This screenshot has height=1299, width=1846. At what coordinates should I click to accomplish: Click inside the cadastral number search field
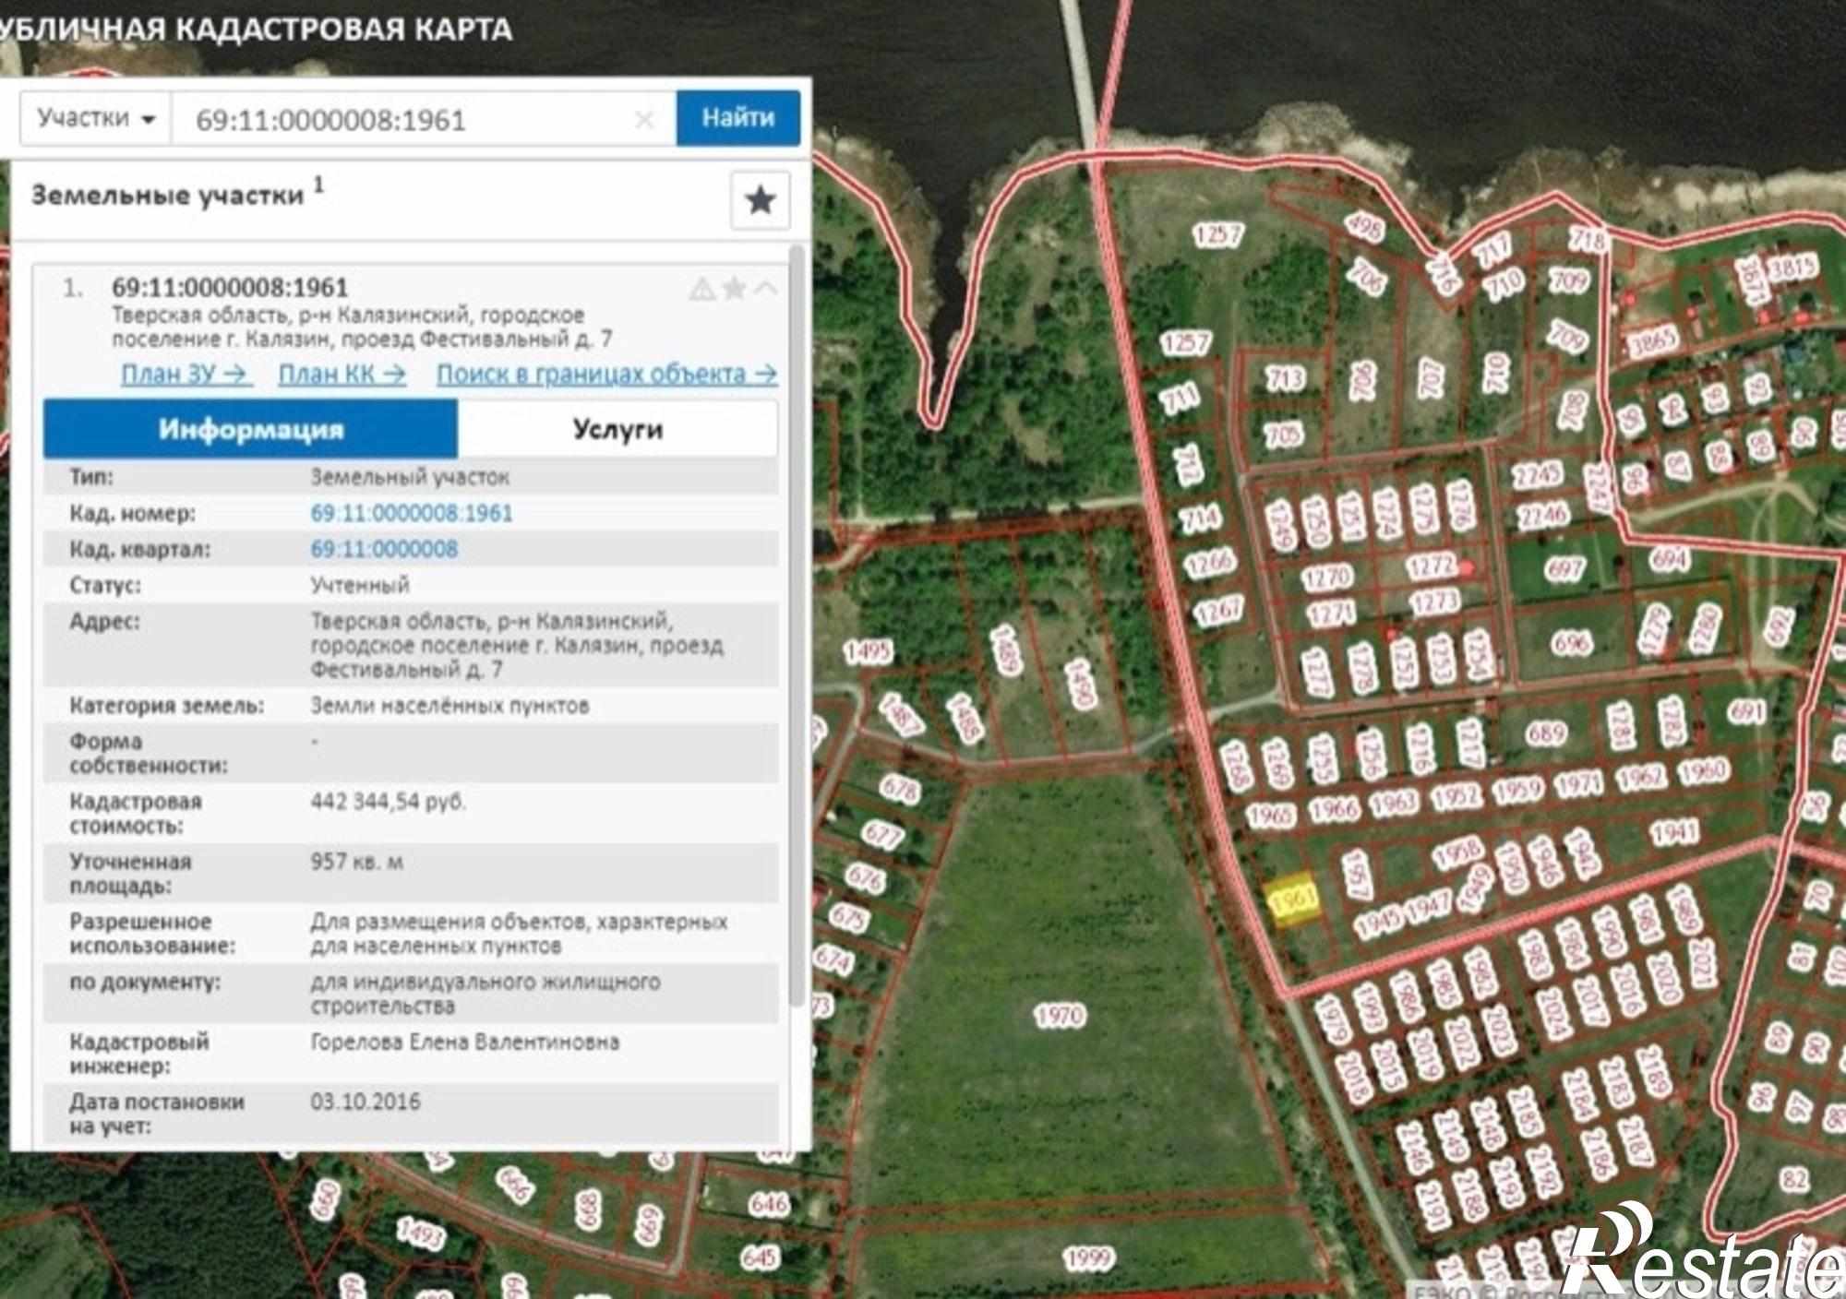point(406,120)
